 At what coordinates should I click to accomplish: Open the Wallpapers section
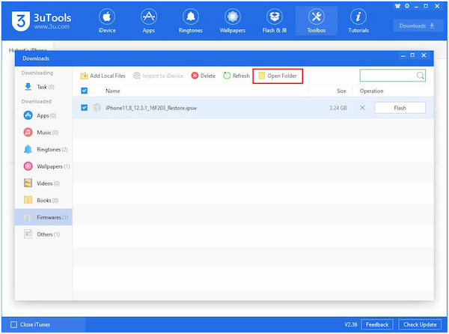[x=232, y=21]
